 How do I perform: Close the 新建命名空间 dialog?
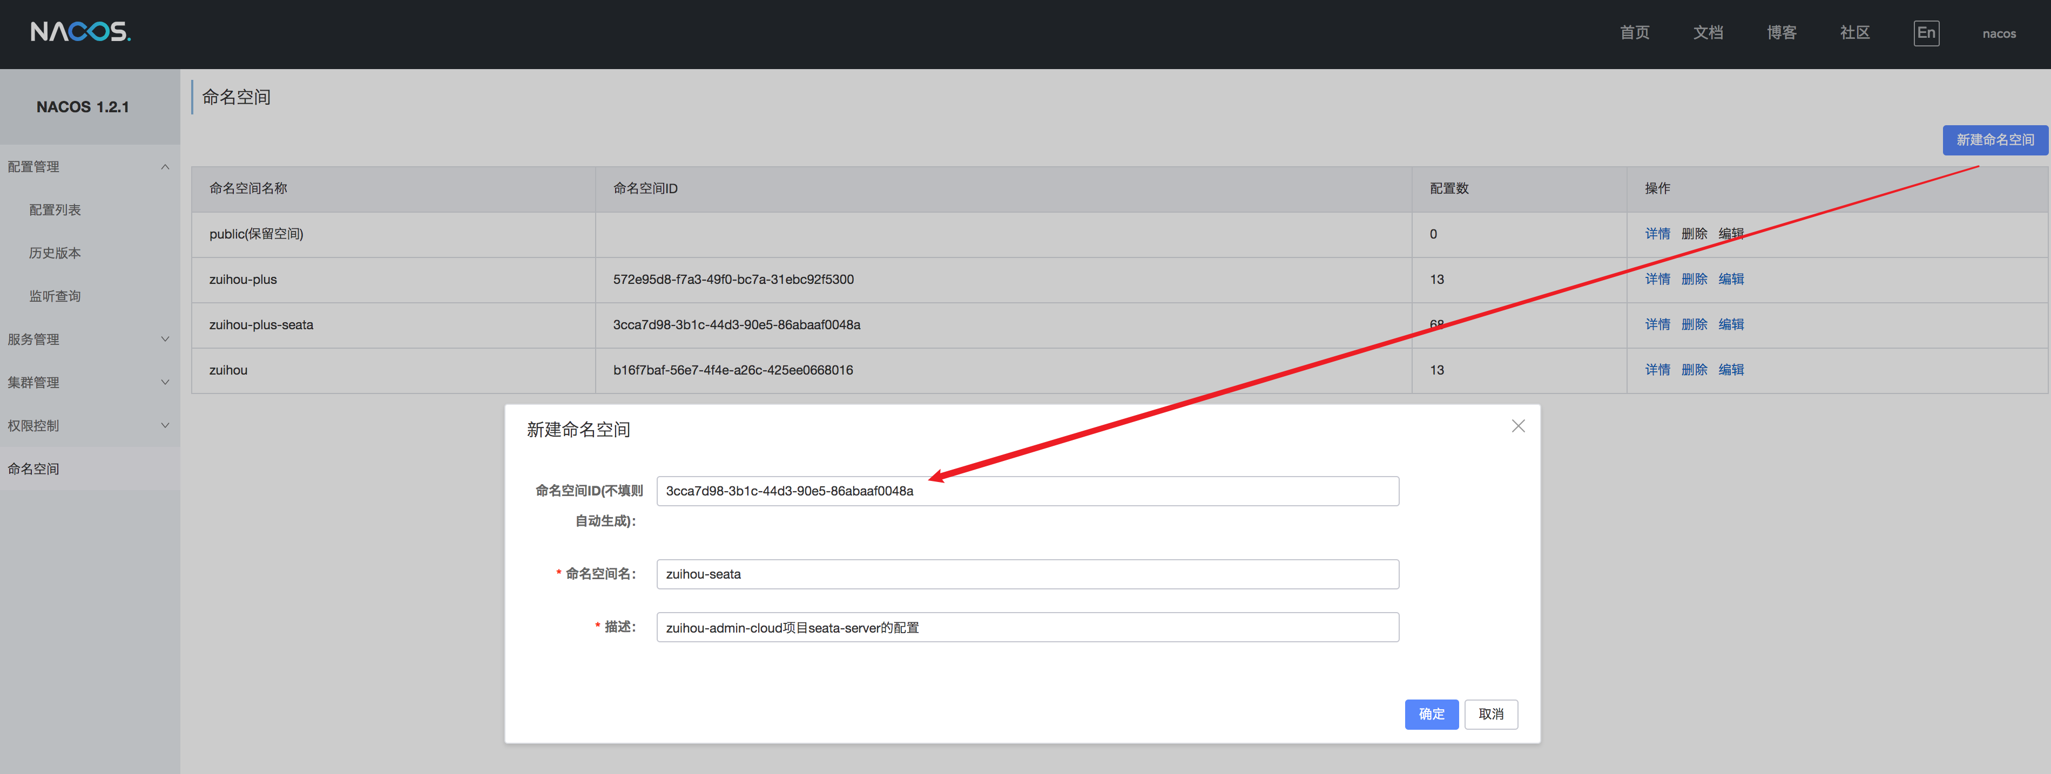pos(1517,426)
